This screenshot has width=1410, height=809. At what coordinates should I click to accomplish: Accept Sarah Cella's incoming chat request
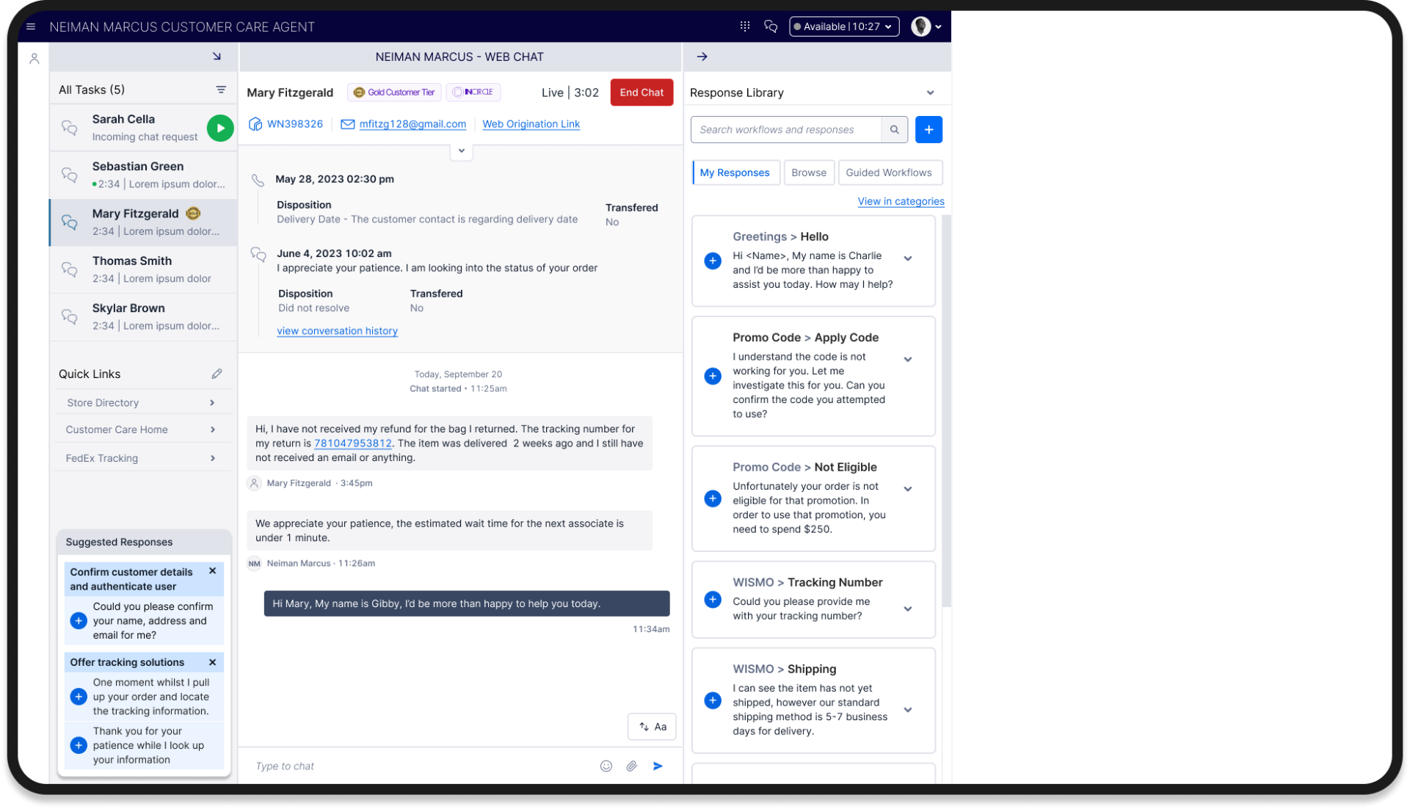pos(219,128)
